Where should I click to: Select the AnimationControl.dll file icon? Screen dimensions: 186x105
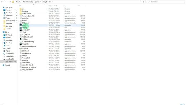point(21,16)
